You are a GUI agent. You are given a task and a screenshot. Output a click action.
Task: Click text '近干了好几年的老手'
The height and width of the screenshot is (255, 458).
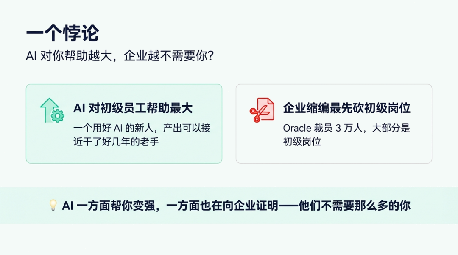(116, 142)
